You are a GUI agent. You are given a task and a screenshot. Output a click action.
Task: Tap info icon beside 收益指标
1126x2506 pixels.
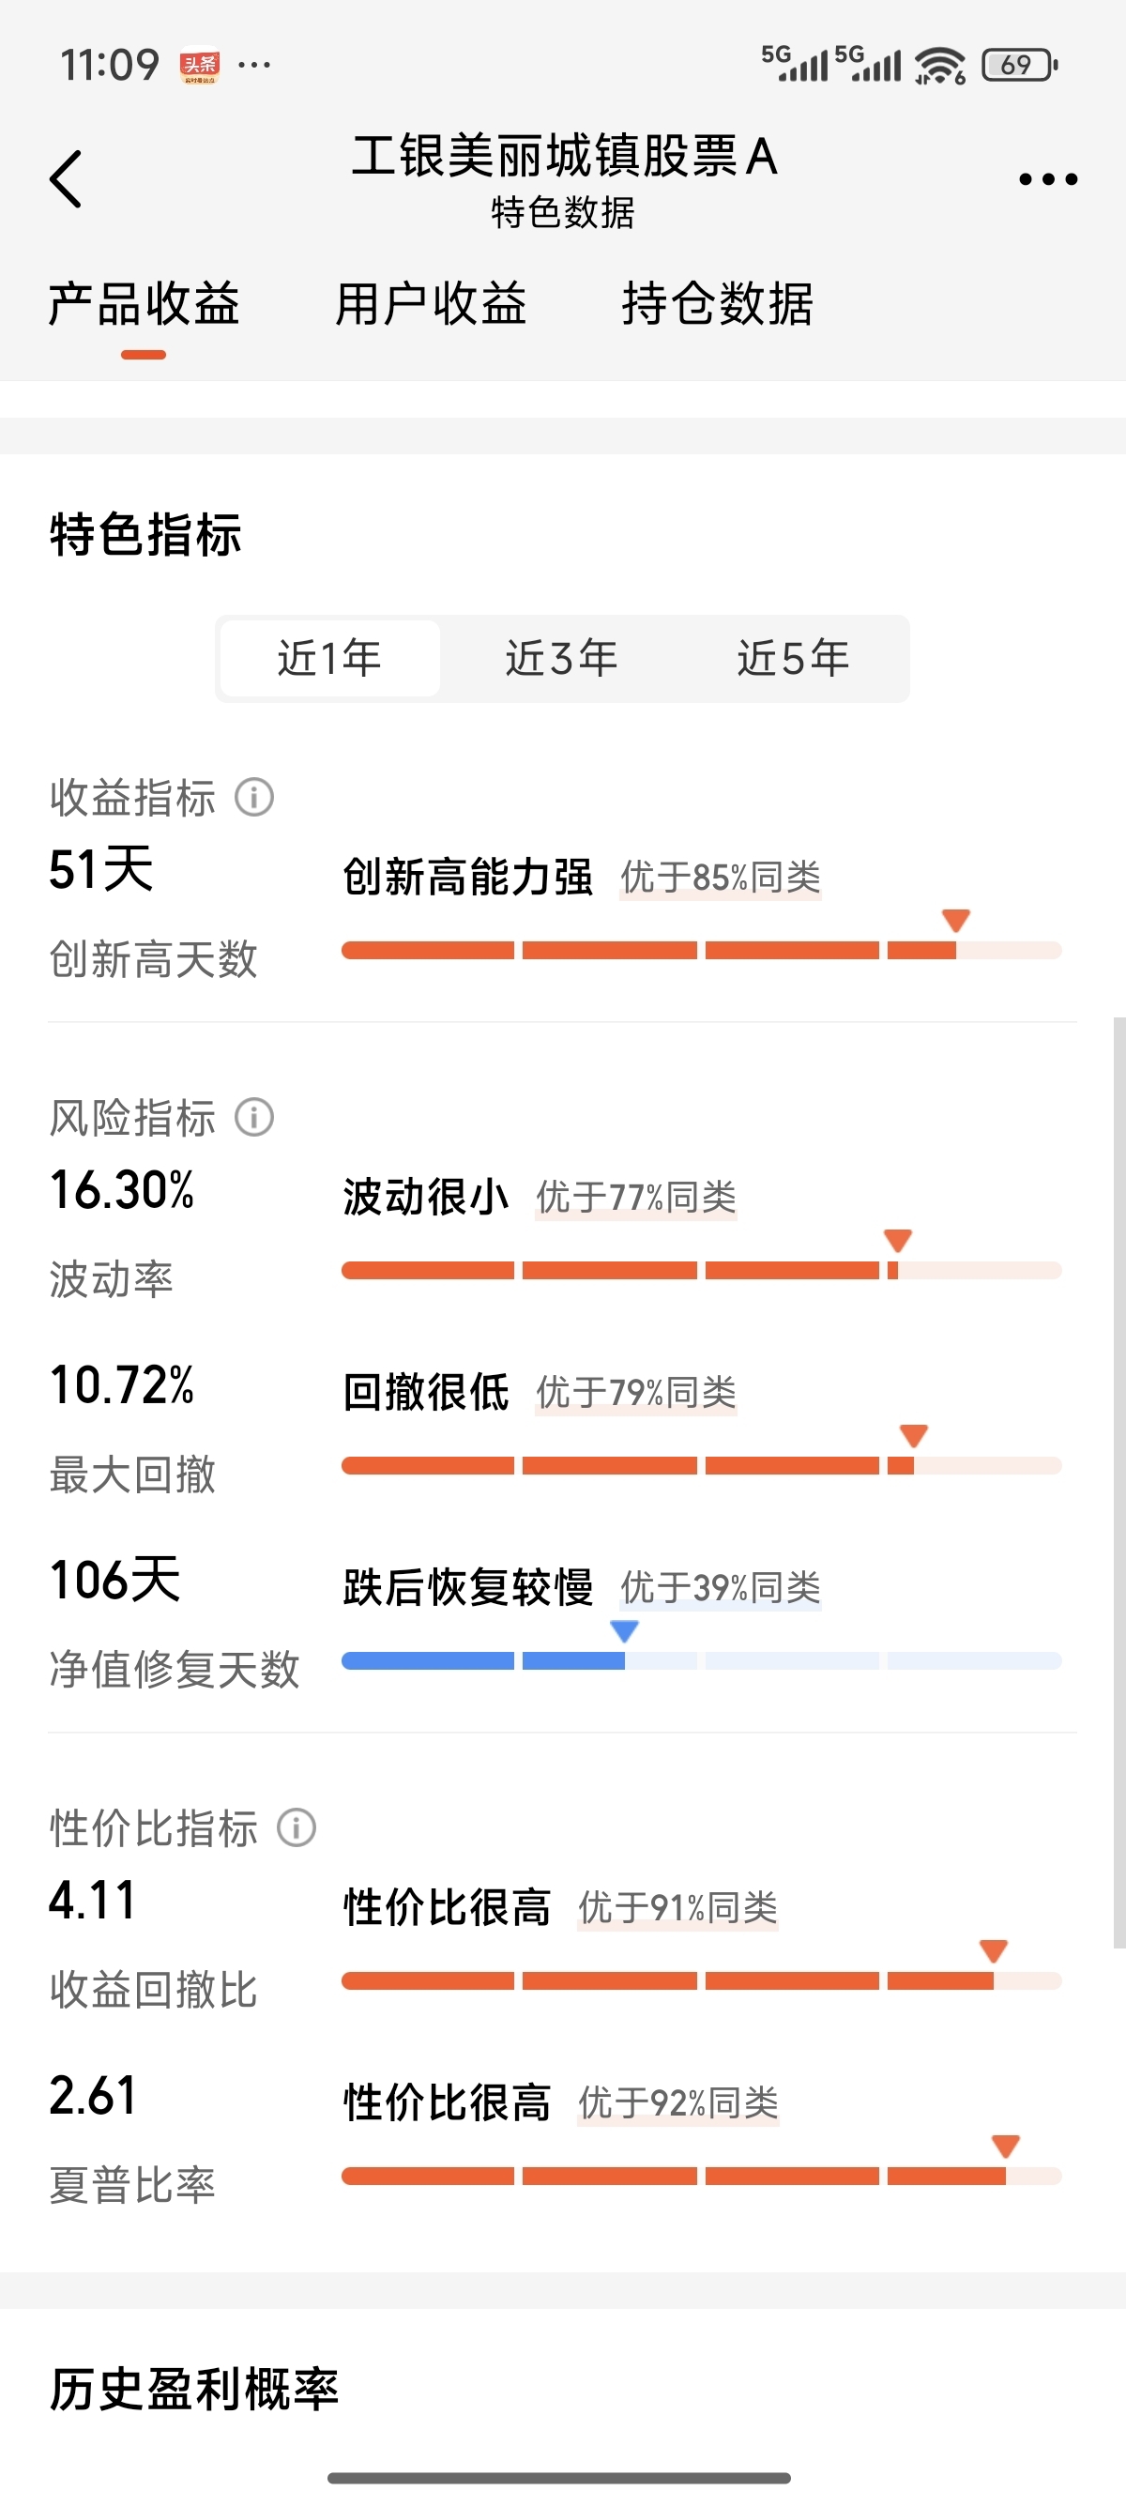(x=255, y=798)
